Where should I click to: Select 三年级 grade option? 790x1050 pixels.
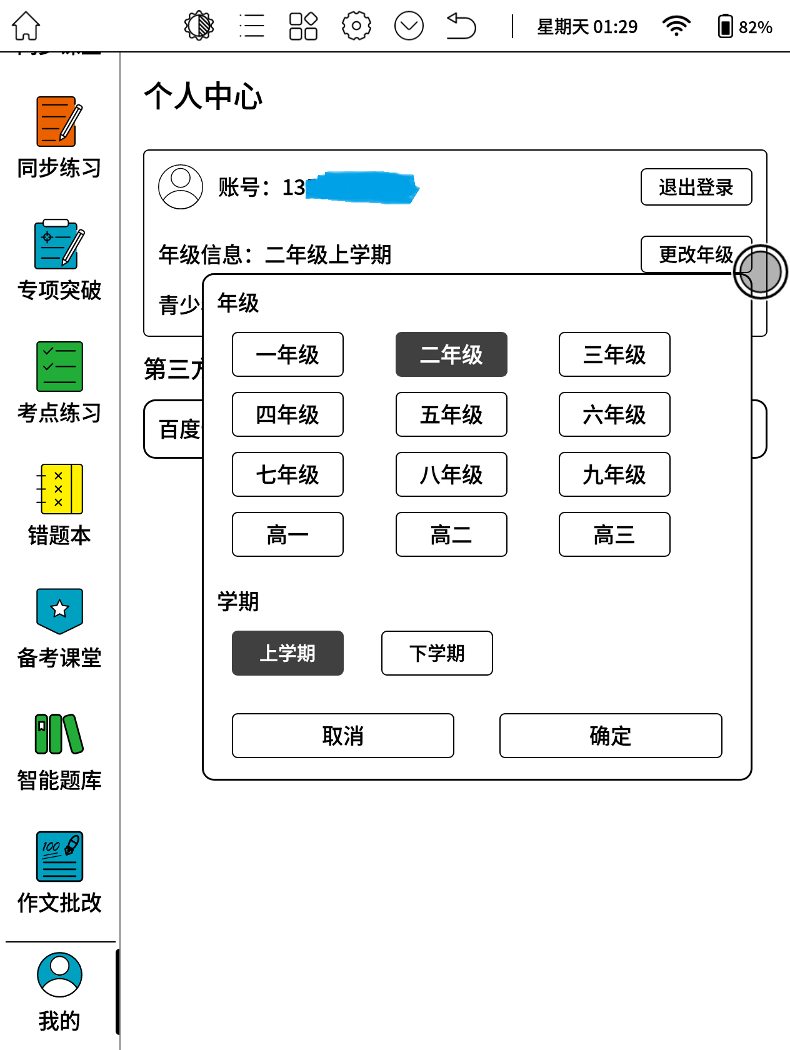coord(614,354)
